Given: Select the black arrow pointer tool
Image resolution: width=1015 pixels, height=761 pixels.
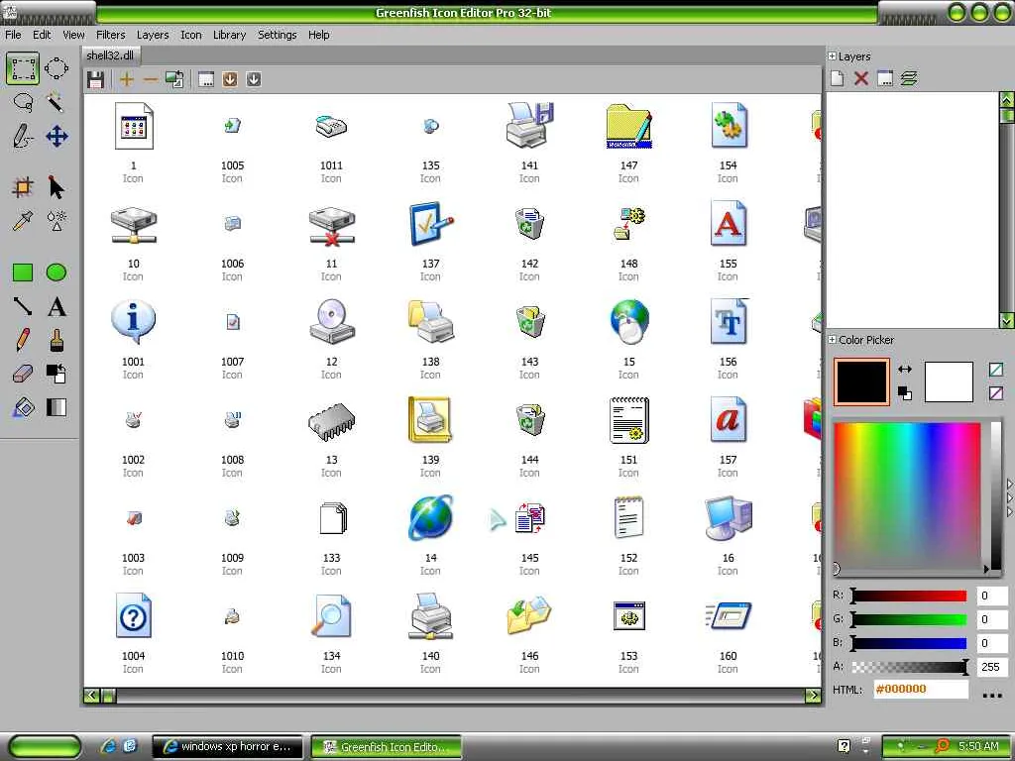Looking at the screenshot, I should pos(56,187).
